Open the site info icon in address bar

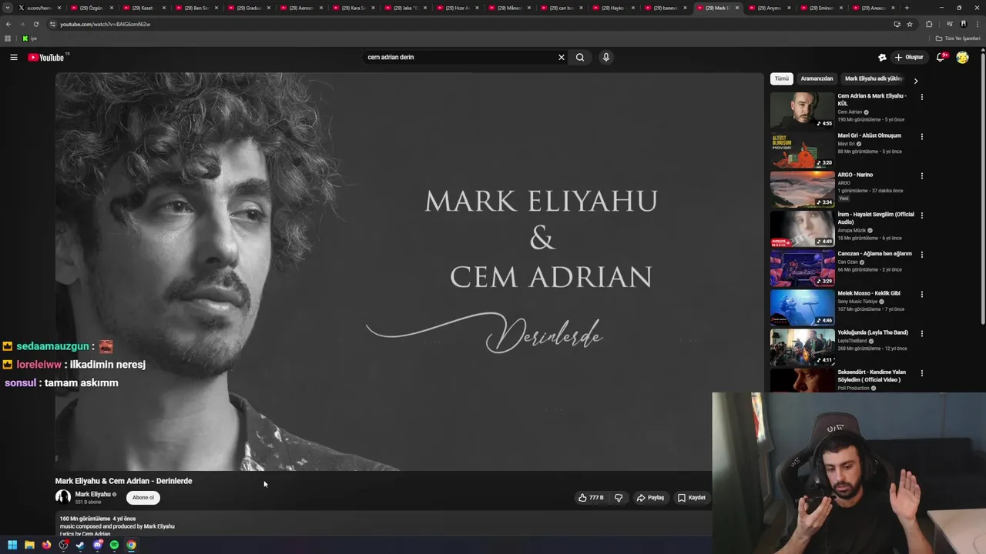(x=52, y=24)
